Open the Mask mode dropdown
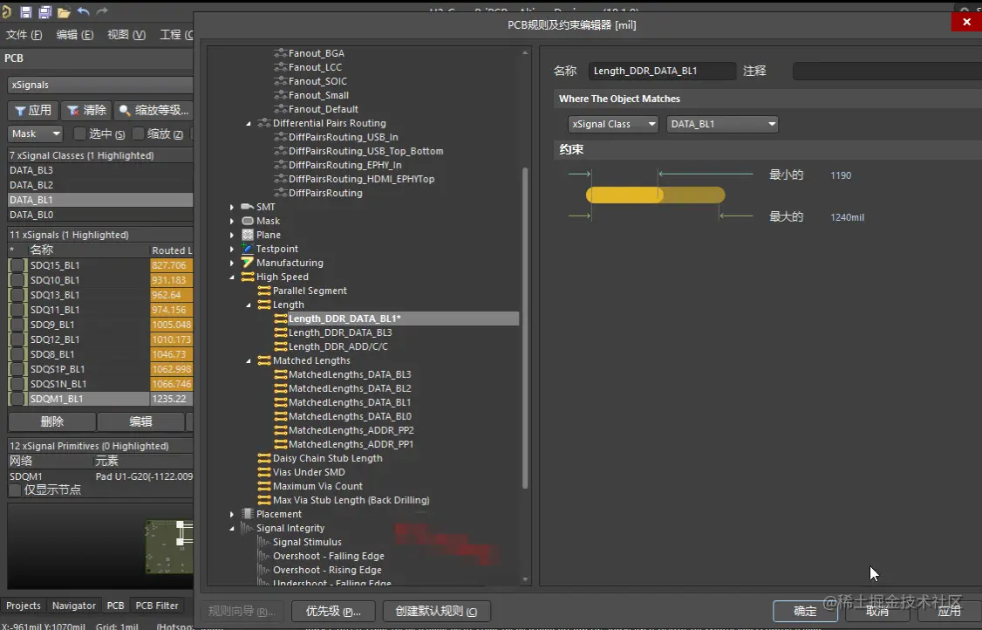982x630 pixels. pyautogui.click(x=36, y=134)
